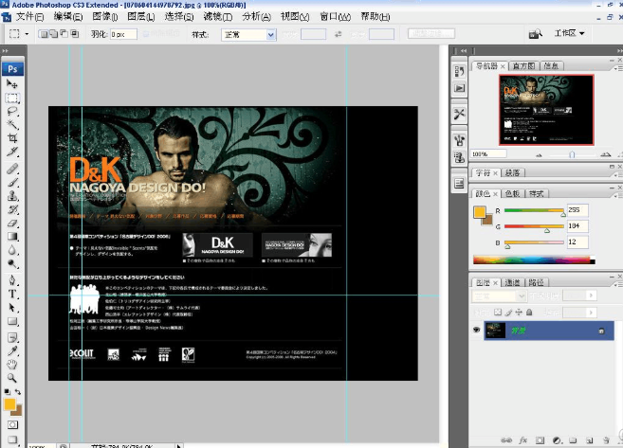Image resolution: width=623 pixels, height=448 pixels.
Task: Open the 工作区 workspace dropdown
Action: (569, 33)
